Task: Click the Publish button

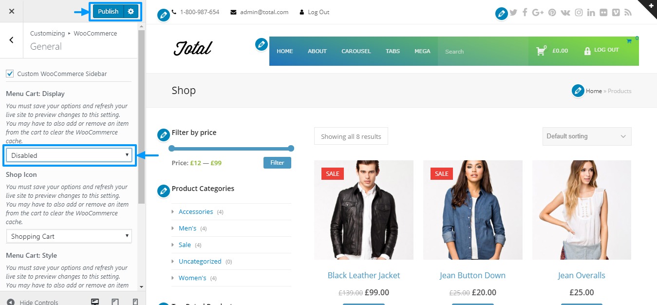Action: click(108, 11)
